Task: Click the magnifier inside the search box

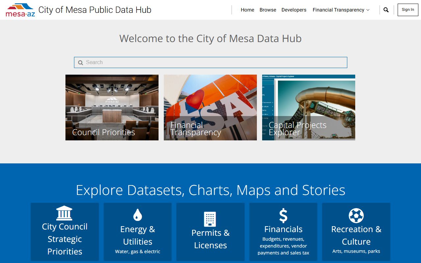Action: pyautogui.click(x=81, y=62)
